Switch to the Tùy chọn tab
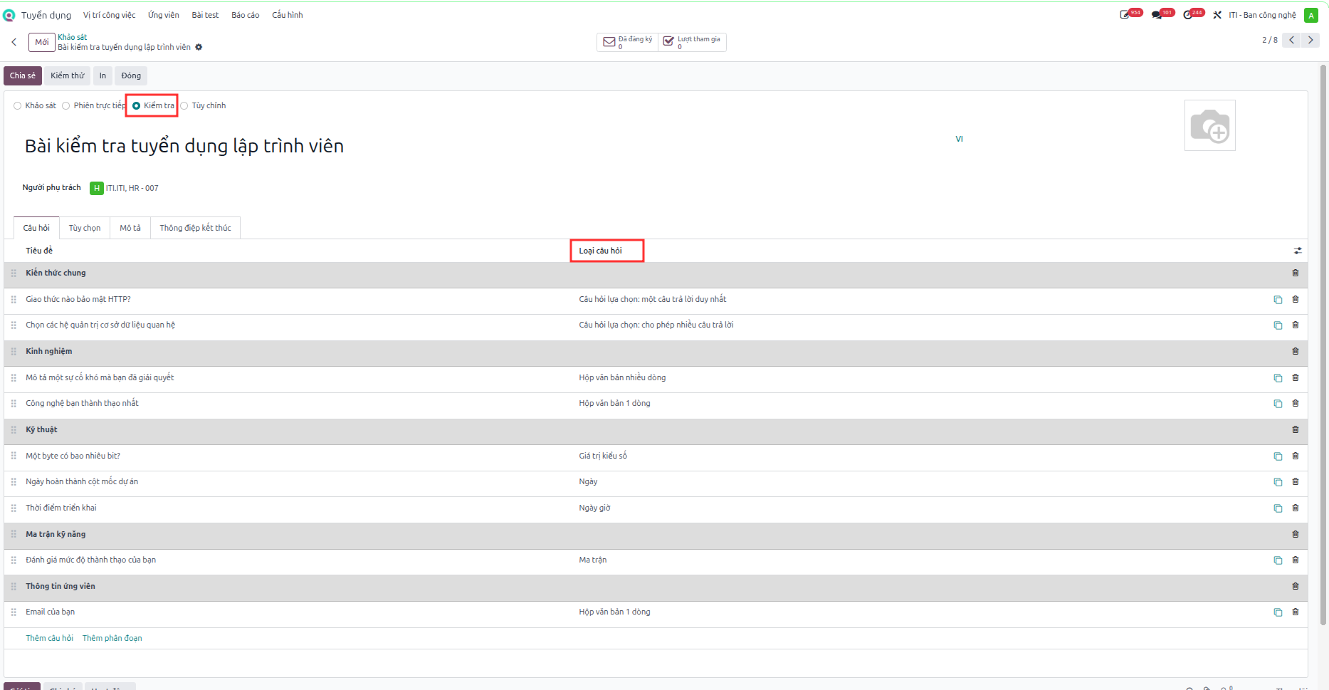Viewport: 1329px width, 690px height. (85, 228)
